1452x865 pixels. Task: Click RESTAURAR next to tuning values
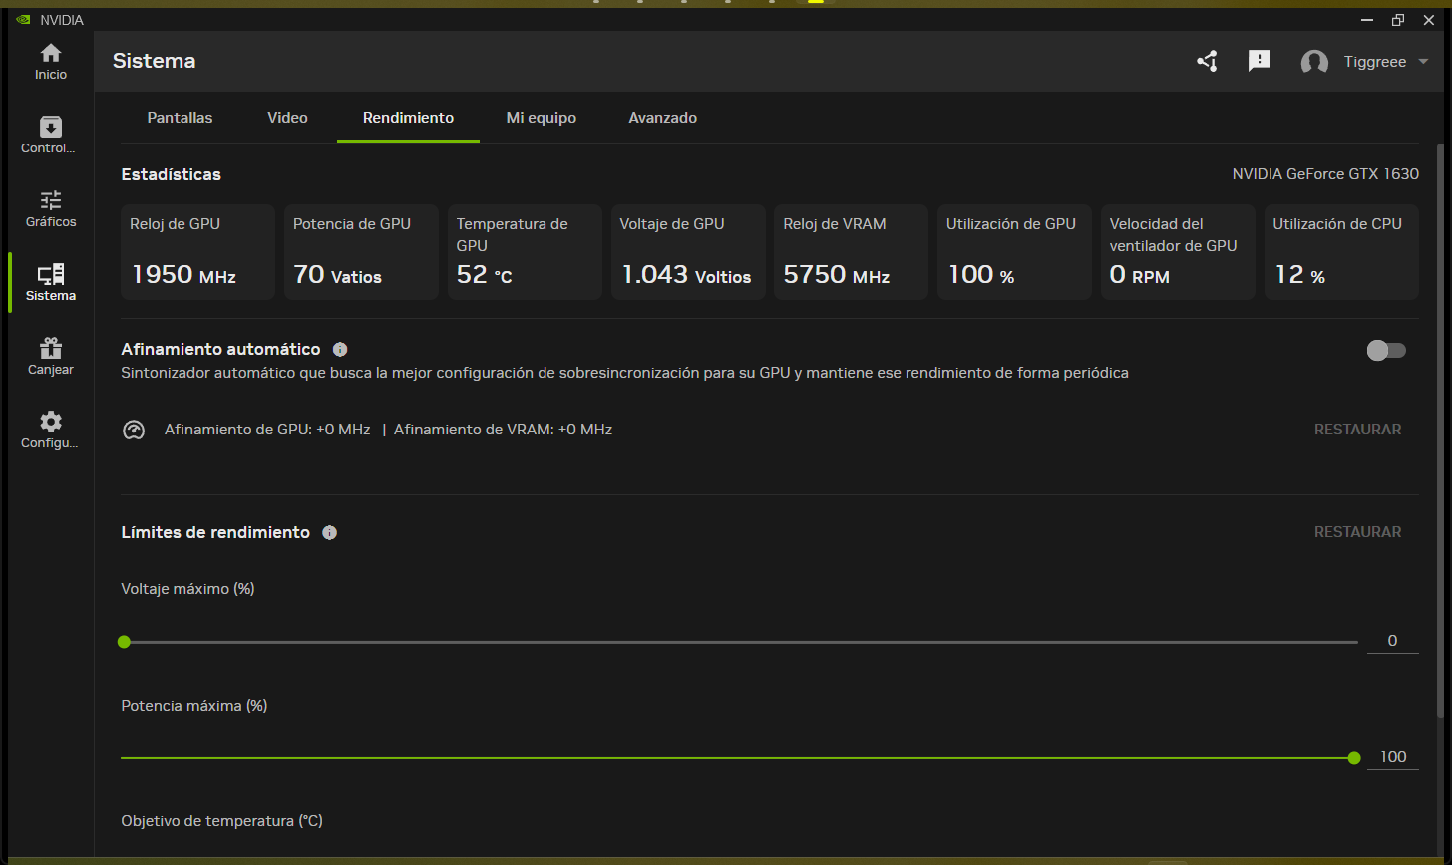click(1357, 430)
